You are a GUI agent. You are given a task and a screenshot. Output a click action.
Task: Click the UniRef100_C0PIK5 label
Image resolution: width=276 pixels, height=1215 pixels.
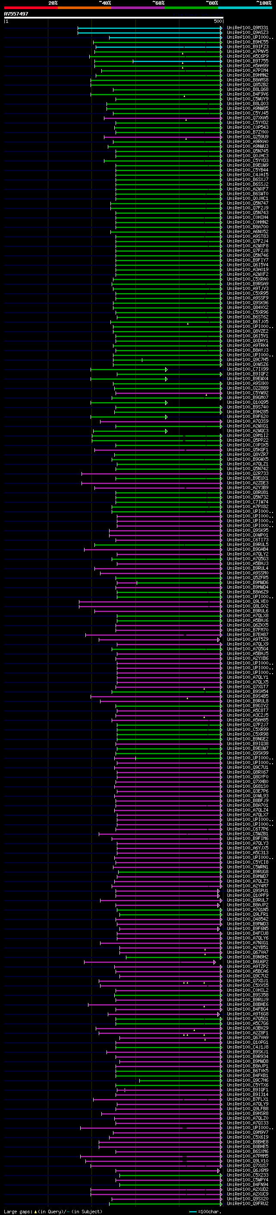click(x=247, y=445)
